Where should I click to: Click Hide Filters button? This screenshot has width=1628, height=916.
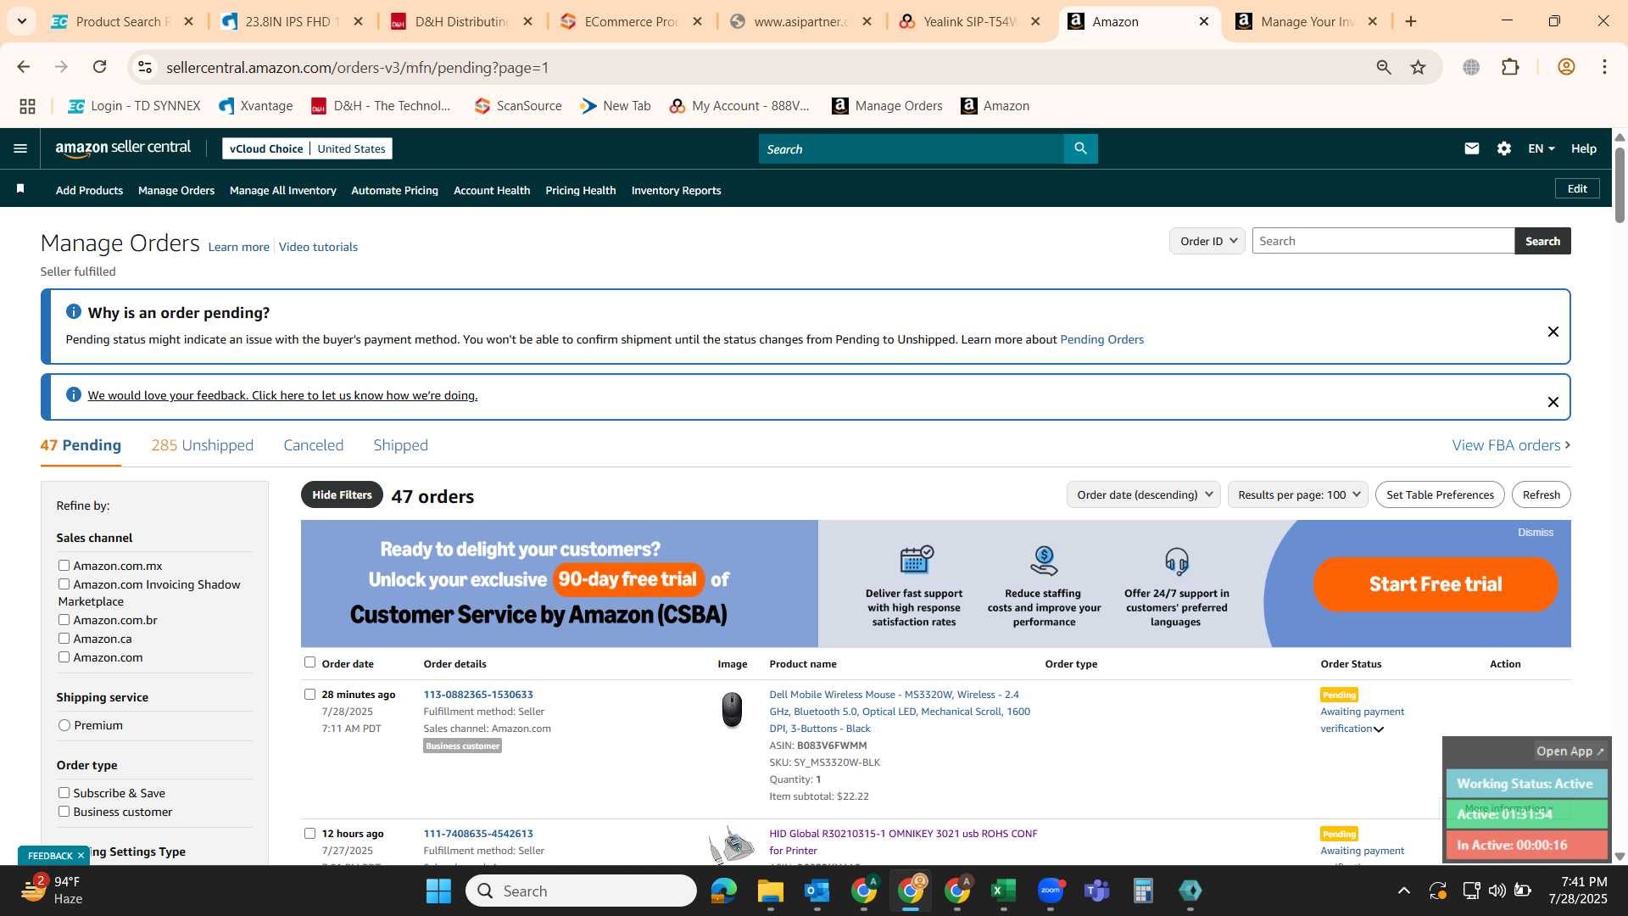pyautogui.click(x=342, y=494)
